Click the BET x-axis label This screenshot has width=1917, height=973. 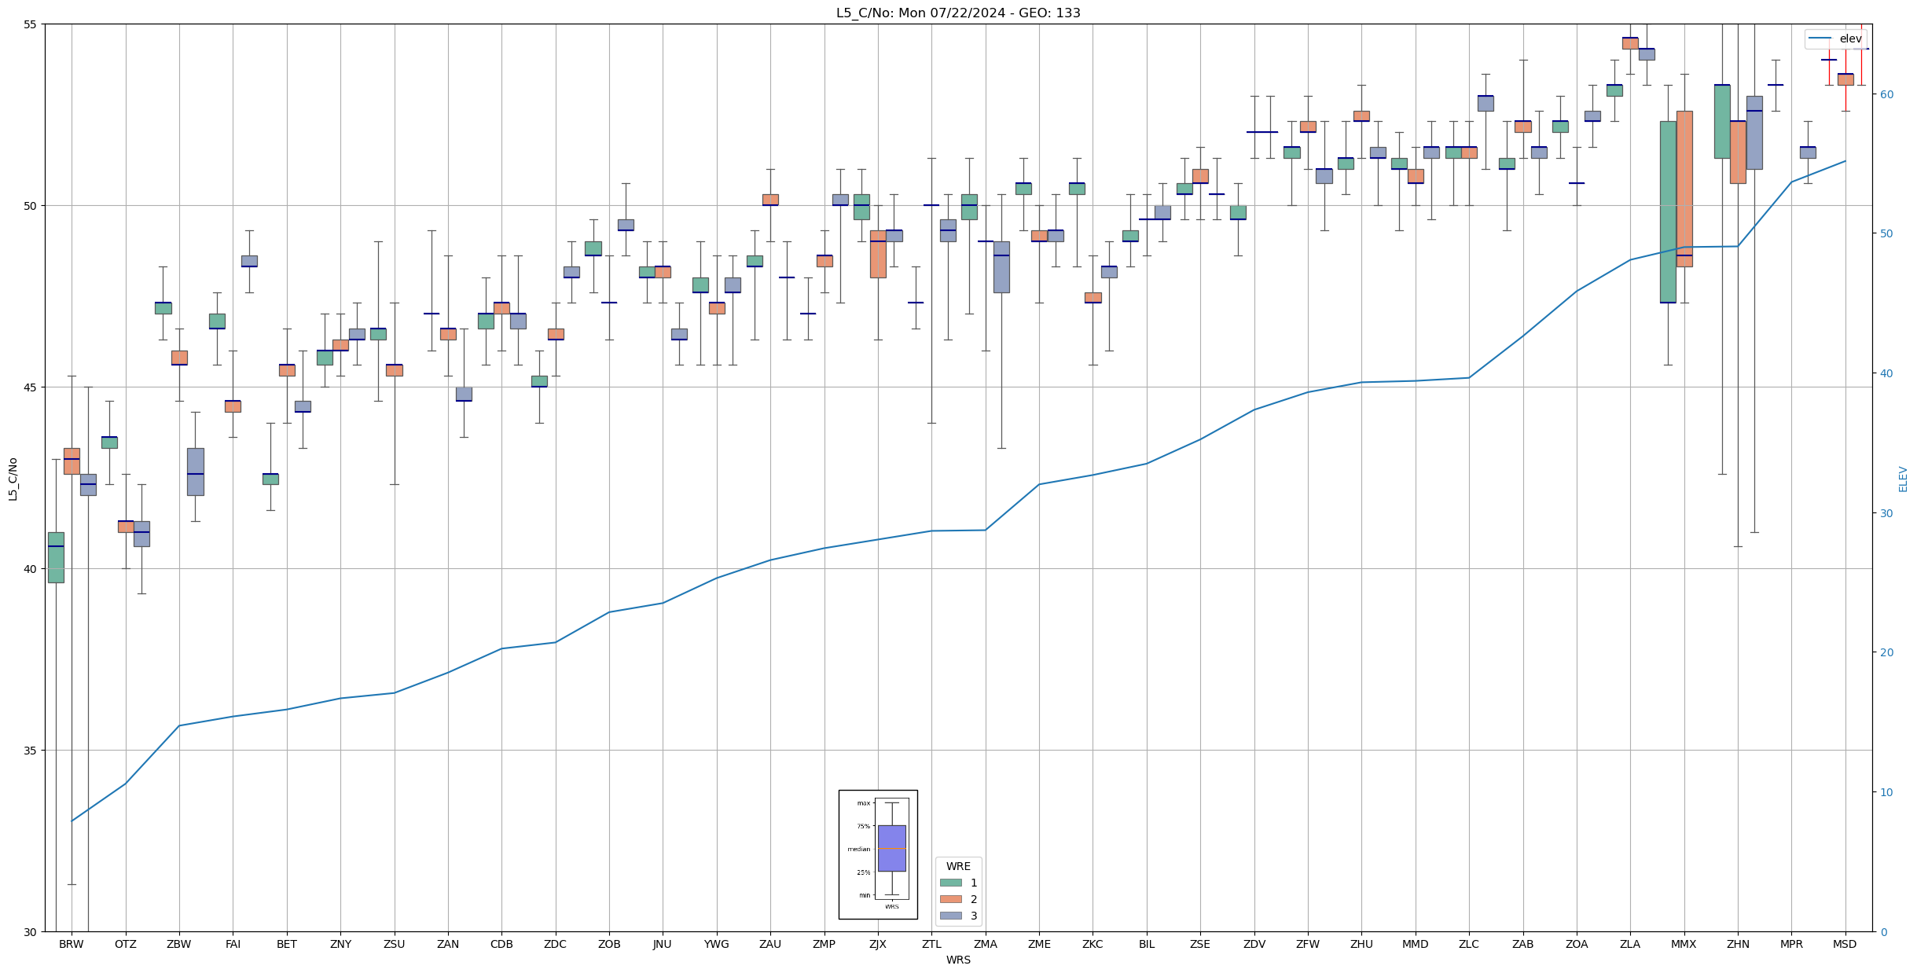tap(287, 944)
